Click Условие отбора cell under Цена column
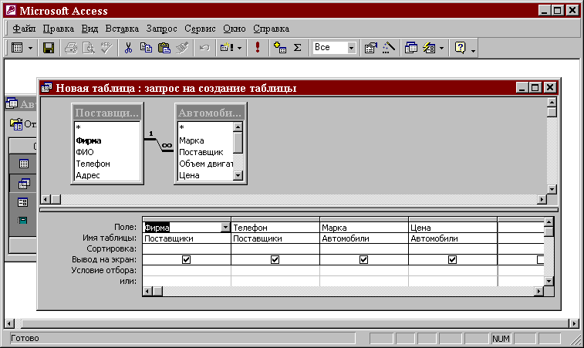 click(453, 271)
